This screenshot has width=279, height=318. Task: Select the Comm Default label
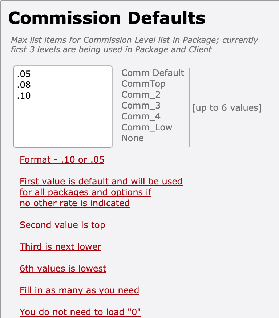tap(153, 73)
